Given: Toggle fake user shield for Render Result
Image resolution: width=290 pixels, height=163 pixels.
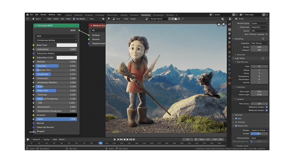Looking at the screenshot, I should click(x=169, y=19).
